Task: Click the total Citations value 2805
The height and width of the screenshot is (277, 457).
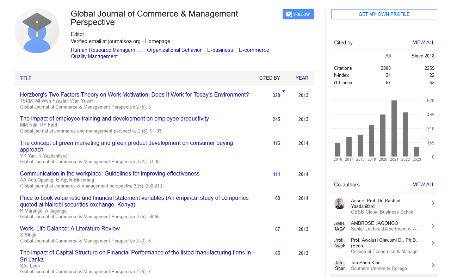Action: coord(385,68)
